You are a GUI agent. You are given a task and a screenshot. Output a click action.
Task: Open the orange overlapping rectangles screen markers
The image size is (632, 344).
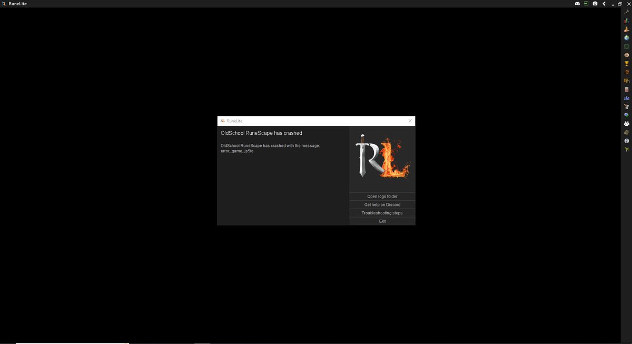(x=627, y=81)
